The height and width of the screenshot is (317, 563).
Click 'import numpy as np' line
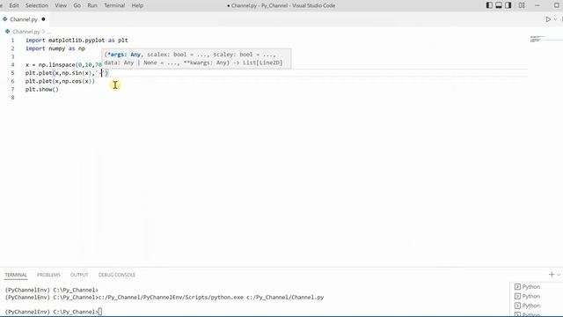tap(55, 48)
